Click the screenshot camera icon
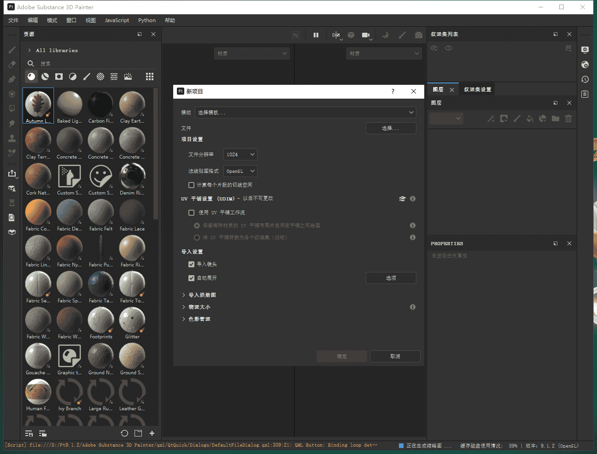 pyautogui.click(x=419, y=35)
